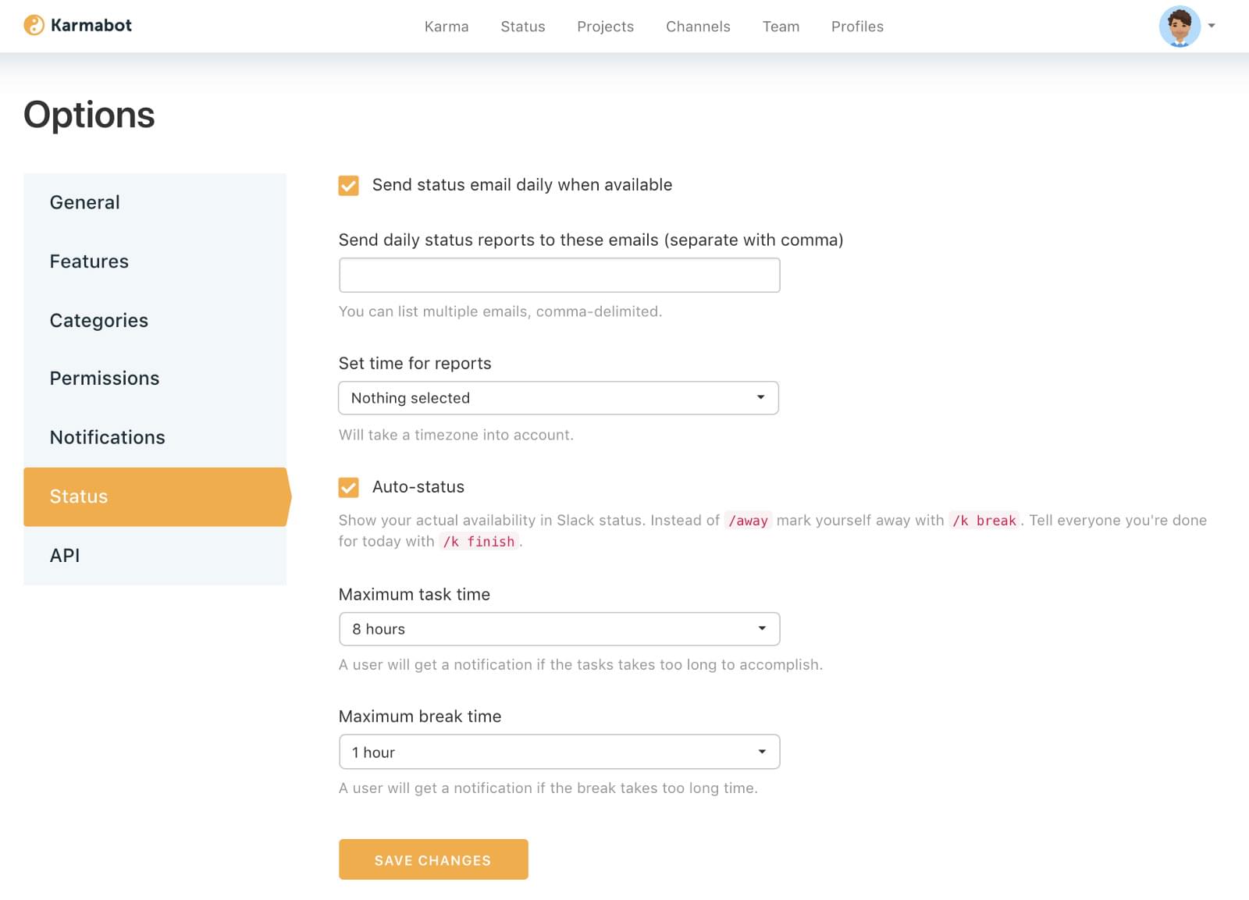The height and width of the screenshot is (900, 1249).
Task: Select the General settings tab
Action: 84,202
